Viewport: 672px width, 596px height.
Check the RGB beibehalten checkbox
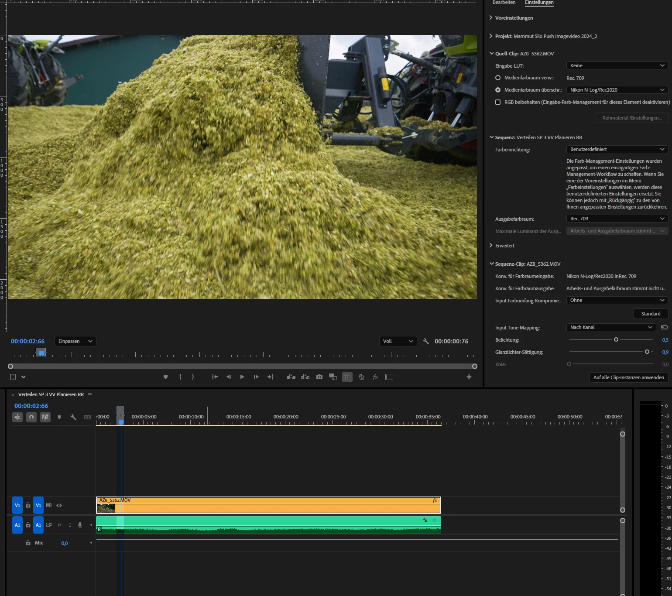498,102
